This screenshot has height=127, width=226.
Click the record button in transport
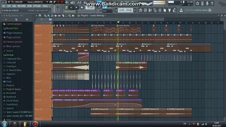click(x=82, y=7)
